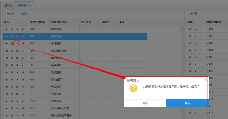Click the edit pencil for row F0104
This screenshot has width=228, height=119.
coord(190,50)
